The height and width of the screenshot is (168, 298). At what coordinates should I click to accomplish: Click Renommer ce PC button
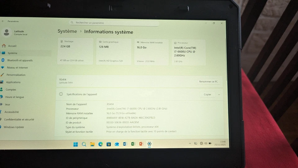pyautogui.click(x=208, y=82)
